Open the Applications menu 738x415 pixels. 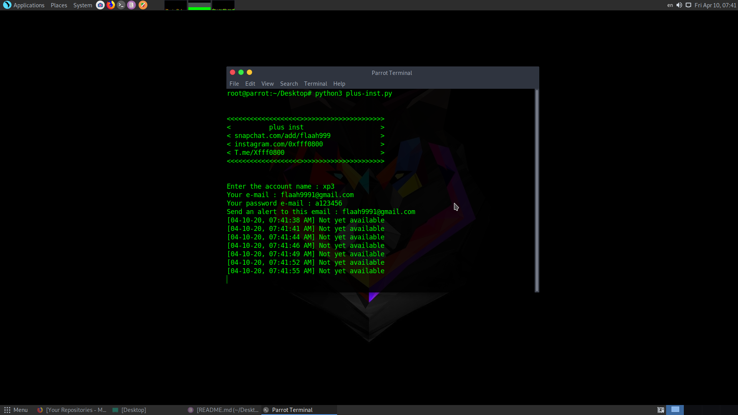(x=29, y=5)
